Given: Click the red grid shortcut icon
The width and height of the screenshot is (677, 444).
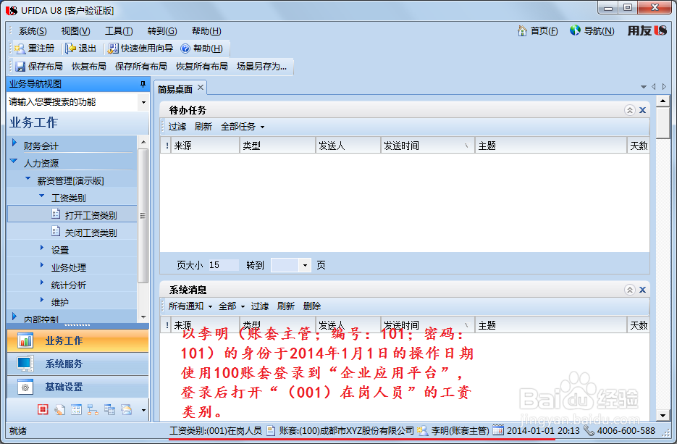Looking at the screenshot, I should click(43, 409).
